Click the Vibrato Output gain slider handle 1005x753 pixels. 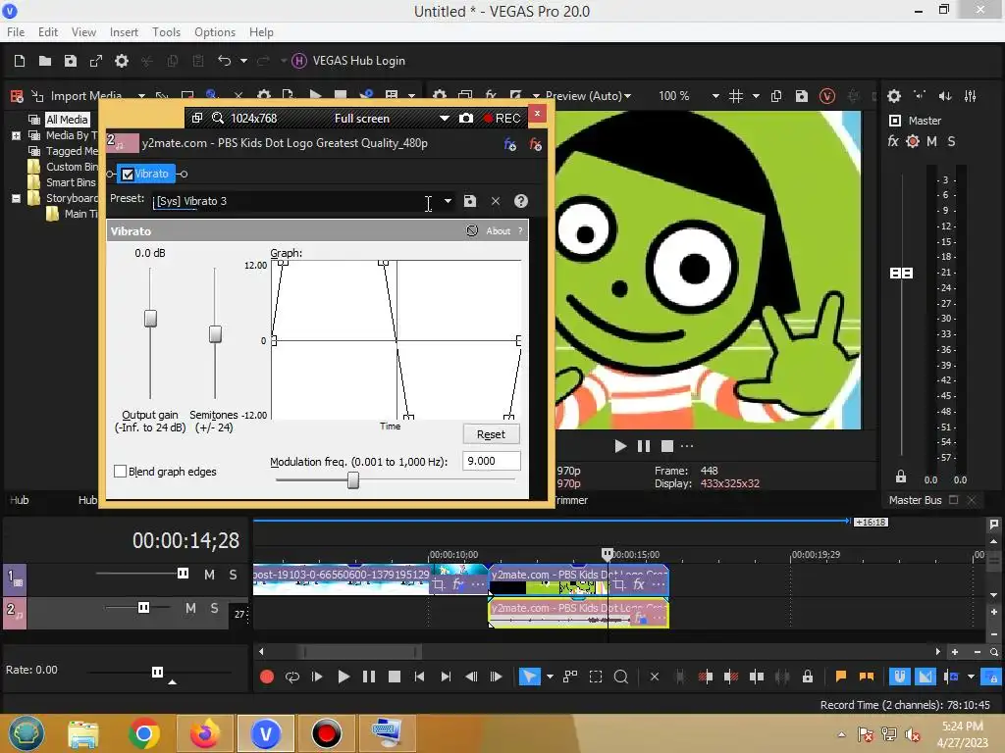click(x=150, y=319)
